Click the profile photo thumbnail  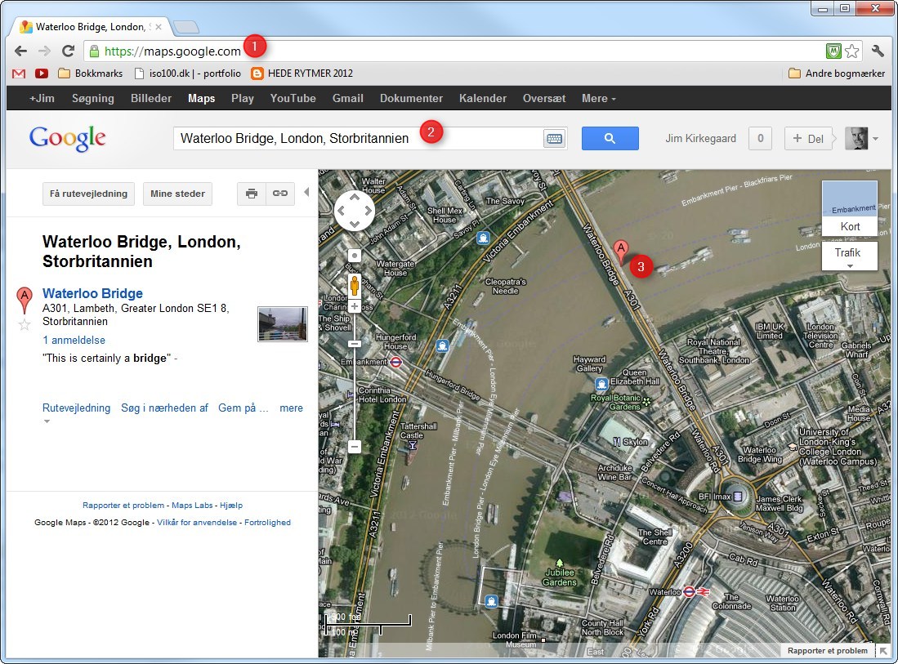[856, 139]
